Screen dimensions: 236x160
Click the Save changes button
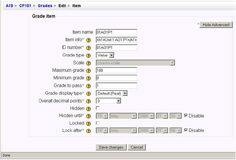pyautogui.click(x=111, y=147)
